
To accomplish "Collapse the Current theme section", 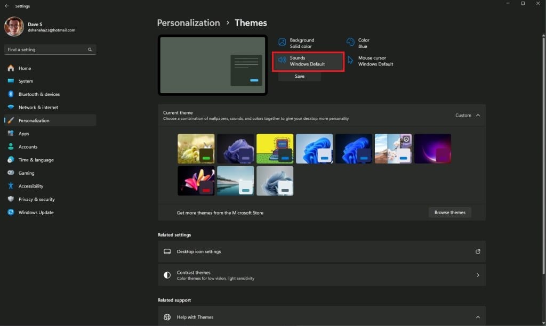I will point(478,115).
